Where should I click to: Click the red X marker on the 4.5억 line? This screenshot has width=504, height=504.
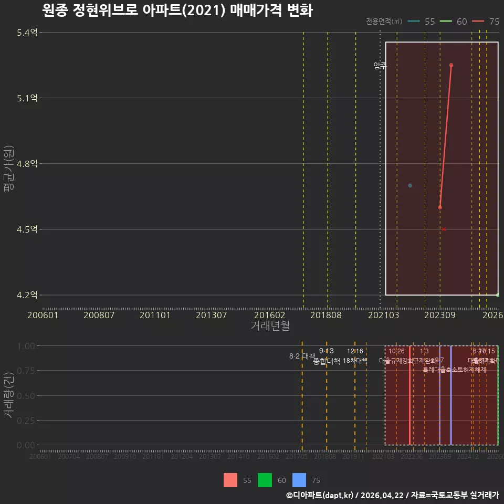[444, 229]
